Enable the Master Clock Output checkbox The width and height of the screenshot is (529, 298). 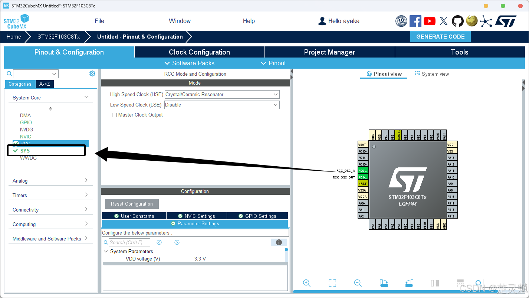pos(114,115)
